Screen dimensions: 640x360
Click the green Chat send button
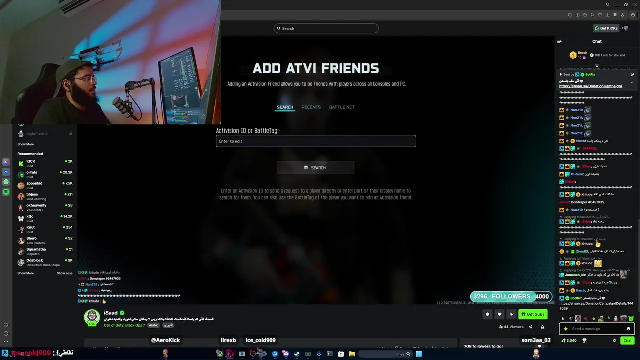[627, 341]
